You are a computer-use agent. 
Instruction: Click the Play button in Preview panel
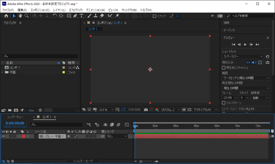pos(245,44)
